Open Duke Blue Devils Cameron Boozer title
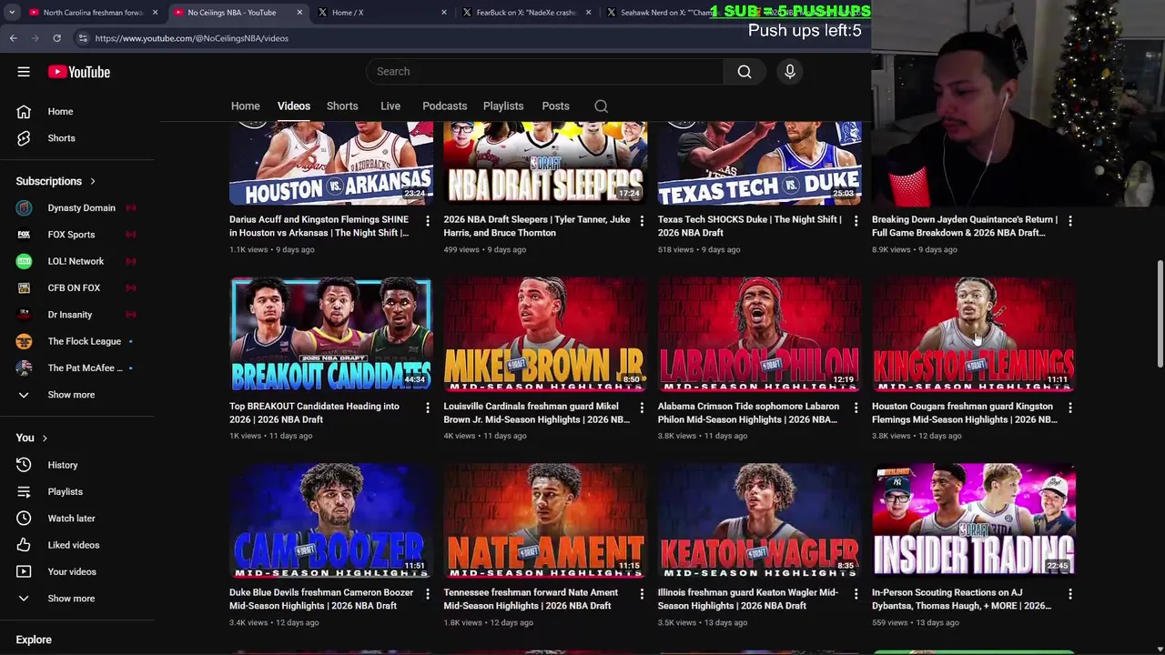 point(321,600)
